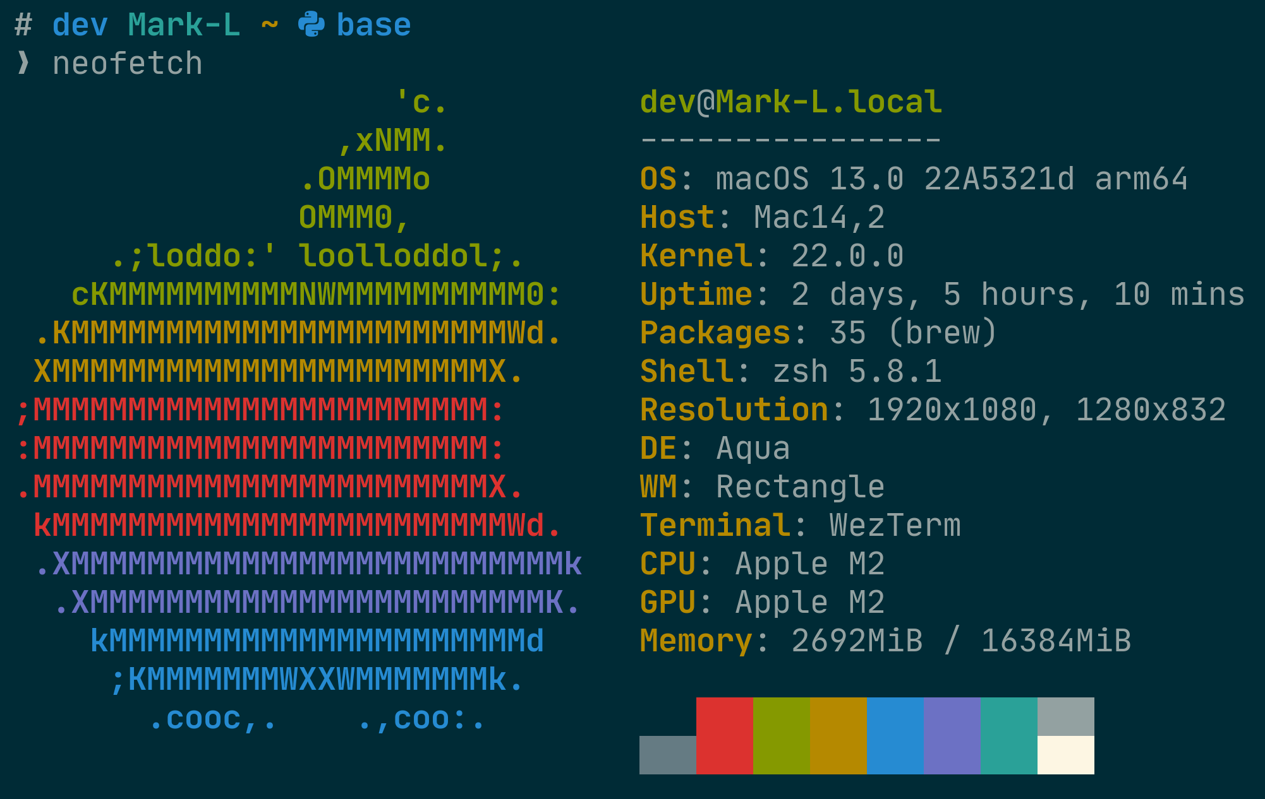Click the prompt arrow before neofetch

point(23,63)
